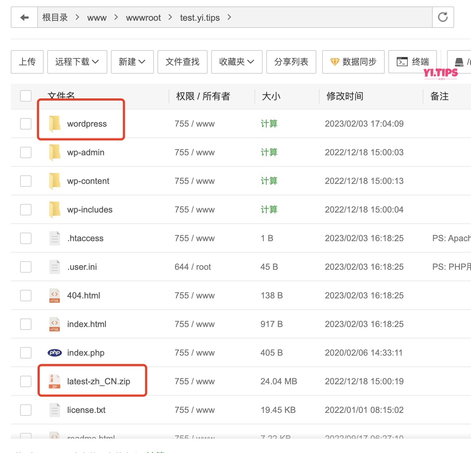Viewport: 471px width, 453px height.
Task: Open the 新建 dropdown menu
Action: point(132,62)
